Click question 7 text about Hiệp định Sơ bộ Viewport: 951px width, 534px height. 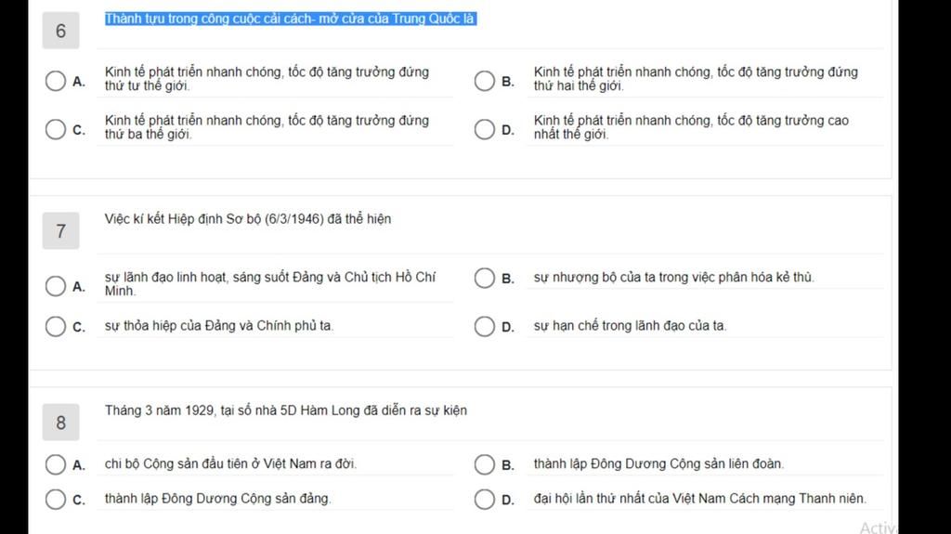point(247,219)
